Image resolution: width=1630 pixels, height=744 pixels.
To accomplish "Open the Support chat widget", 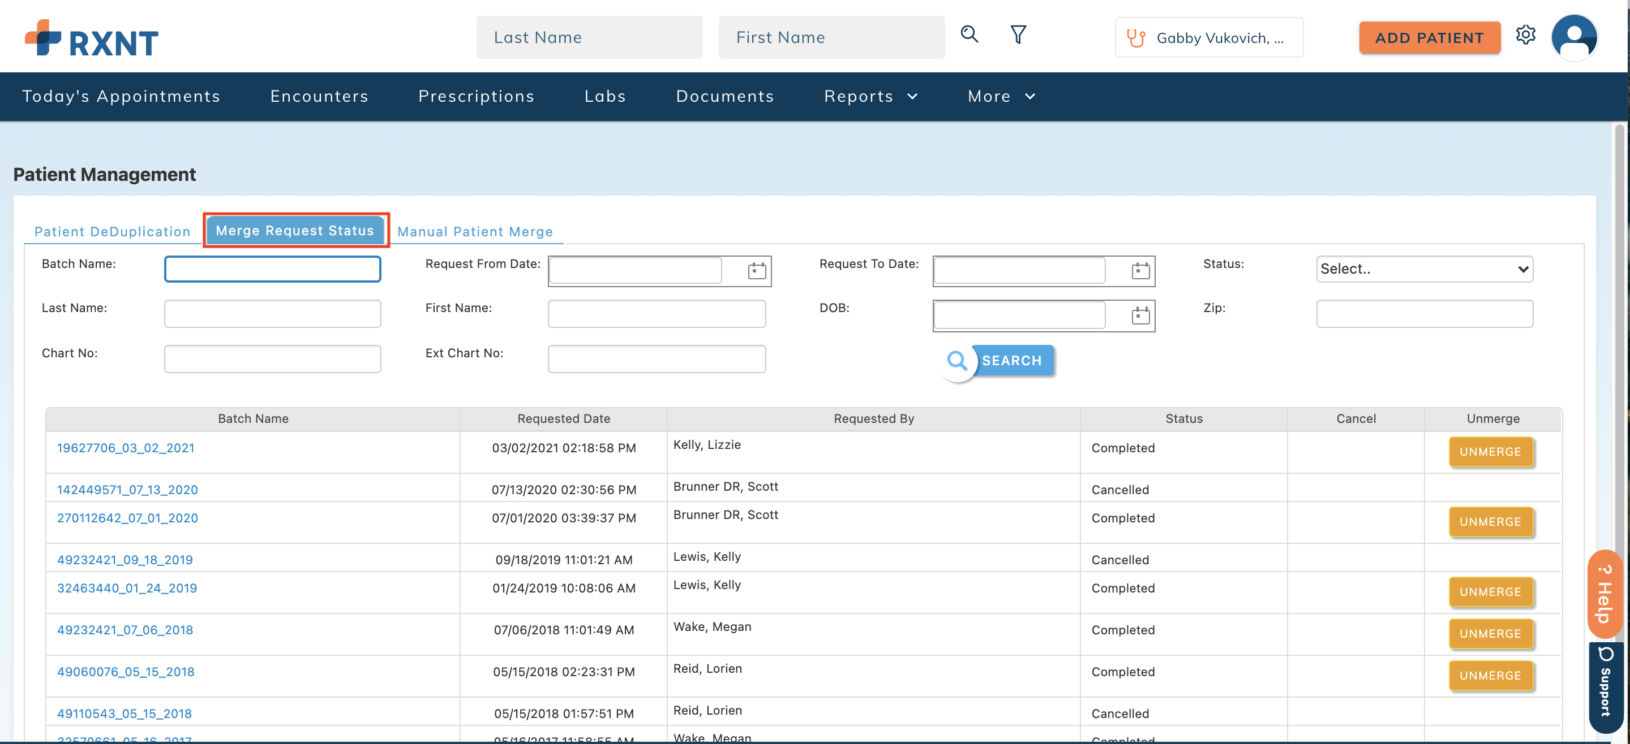I will pyautogui.click(x=1605, y=686).
